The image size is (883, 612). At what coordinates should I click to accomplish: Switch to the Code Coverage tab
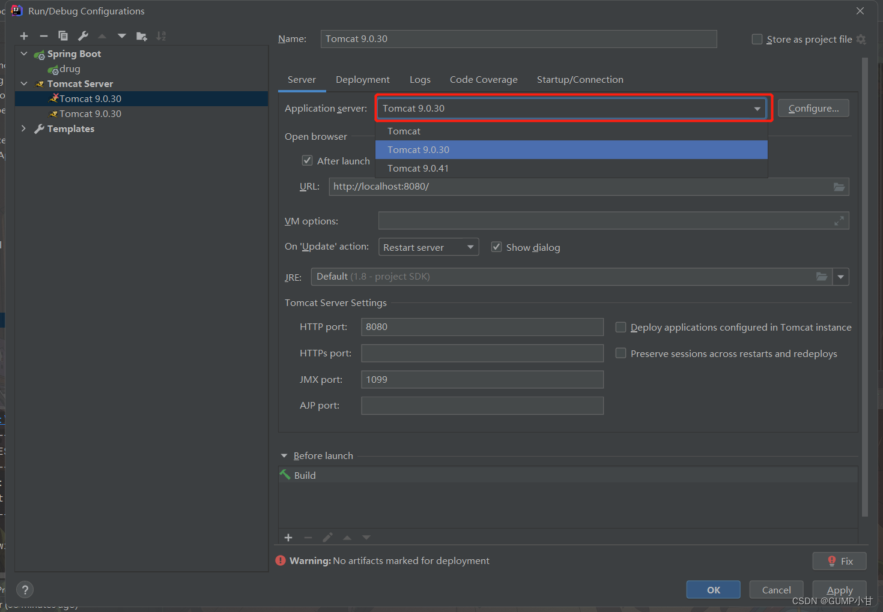(484, 79)
